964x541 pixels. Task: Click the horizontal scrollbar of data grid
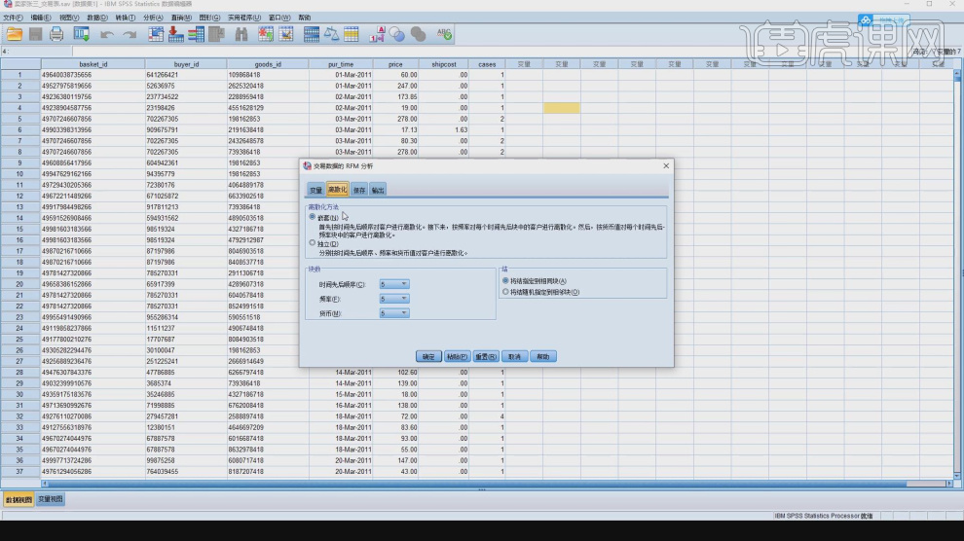point(498,484)
